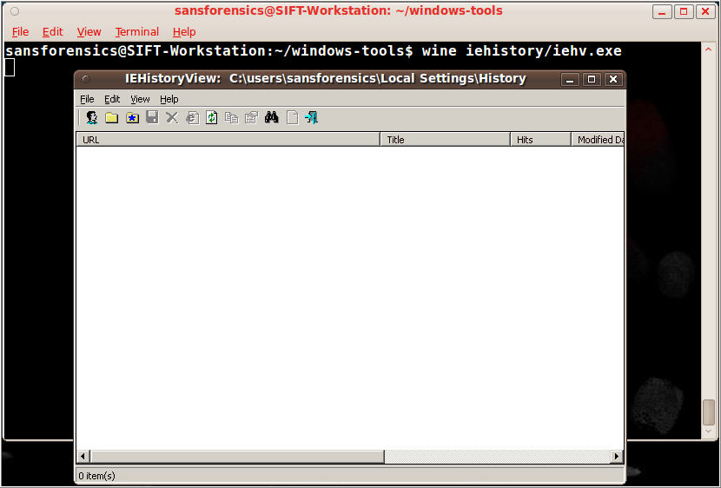This screenshot has height=488, width=721.
Task: Open IEHistoryView View menu
Action: tap(140, 99)
